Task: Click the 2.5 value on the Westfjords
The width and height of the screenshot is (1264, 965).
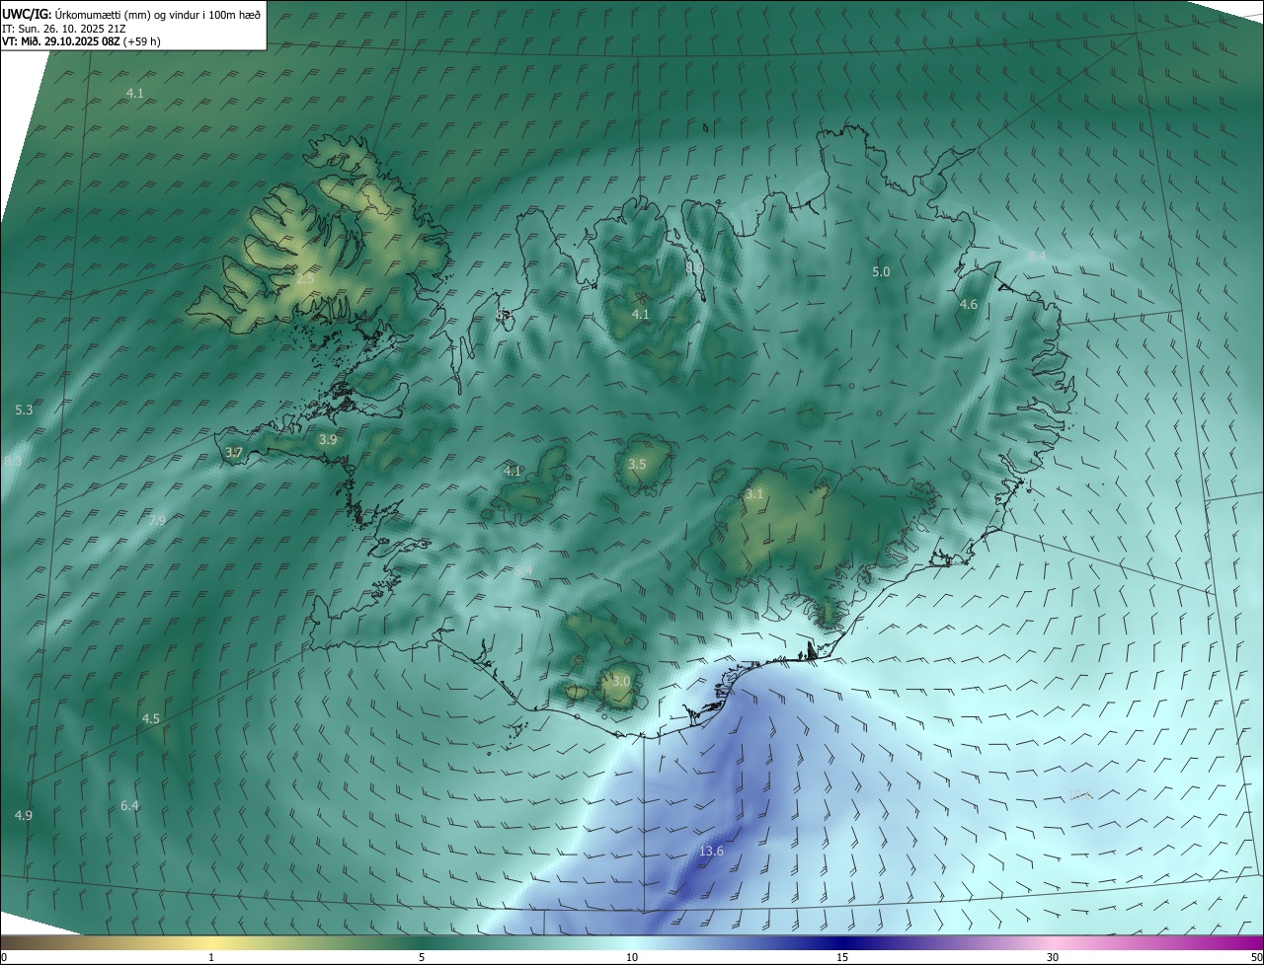Action: [305, 279]
